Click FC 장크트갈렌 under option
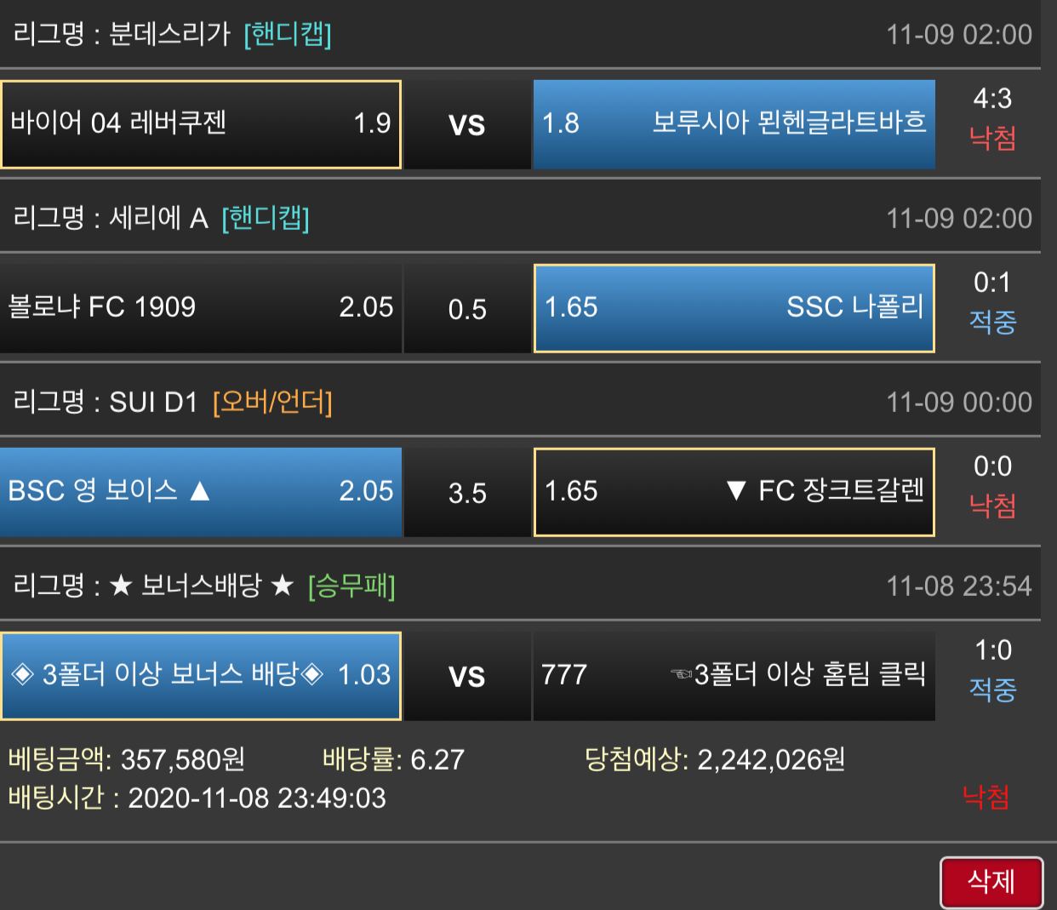 [734, 492]
